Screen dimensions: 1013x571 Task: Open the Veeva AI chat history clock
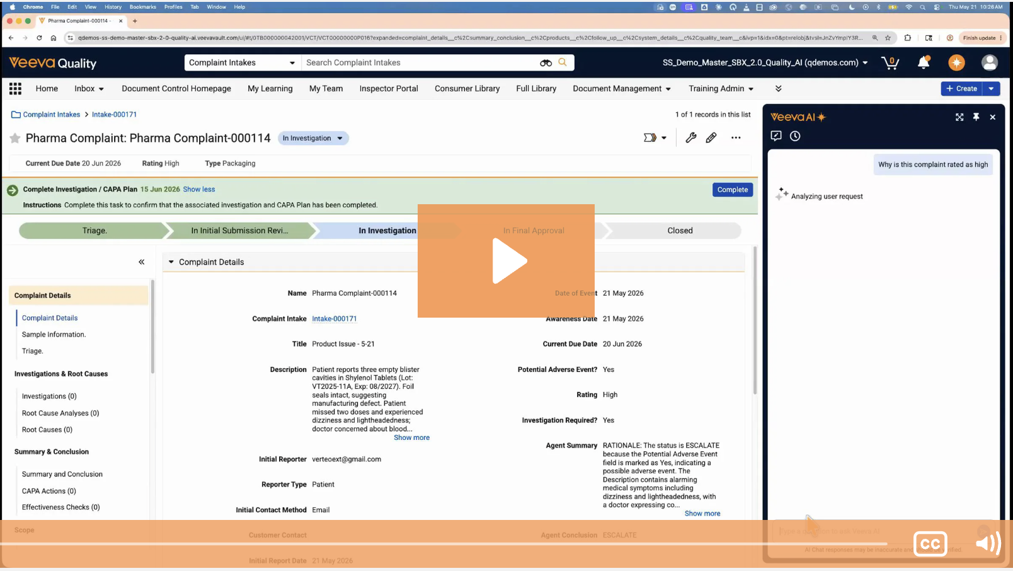tap(795, 136)
